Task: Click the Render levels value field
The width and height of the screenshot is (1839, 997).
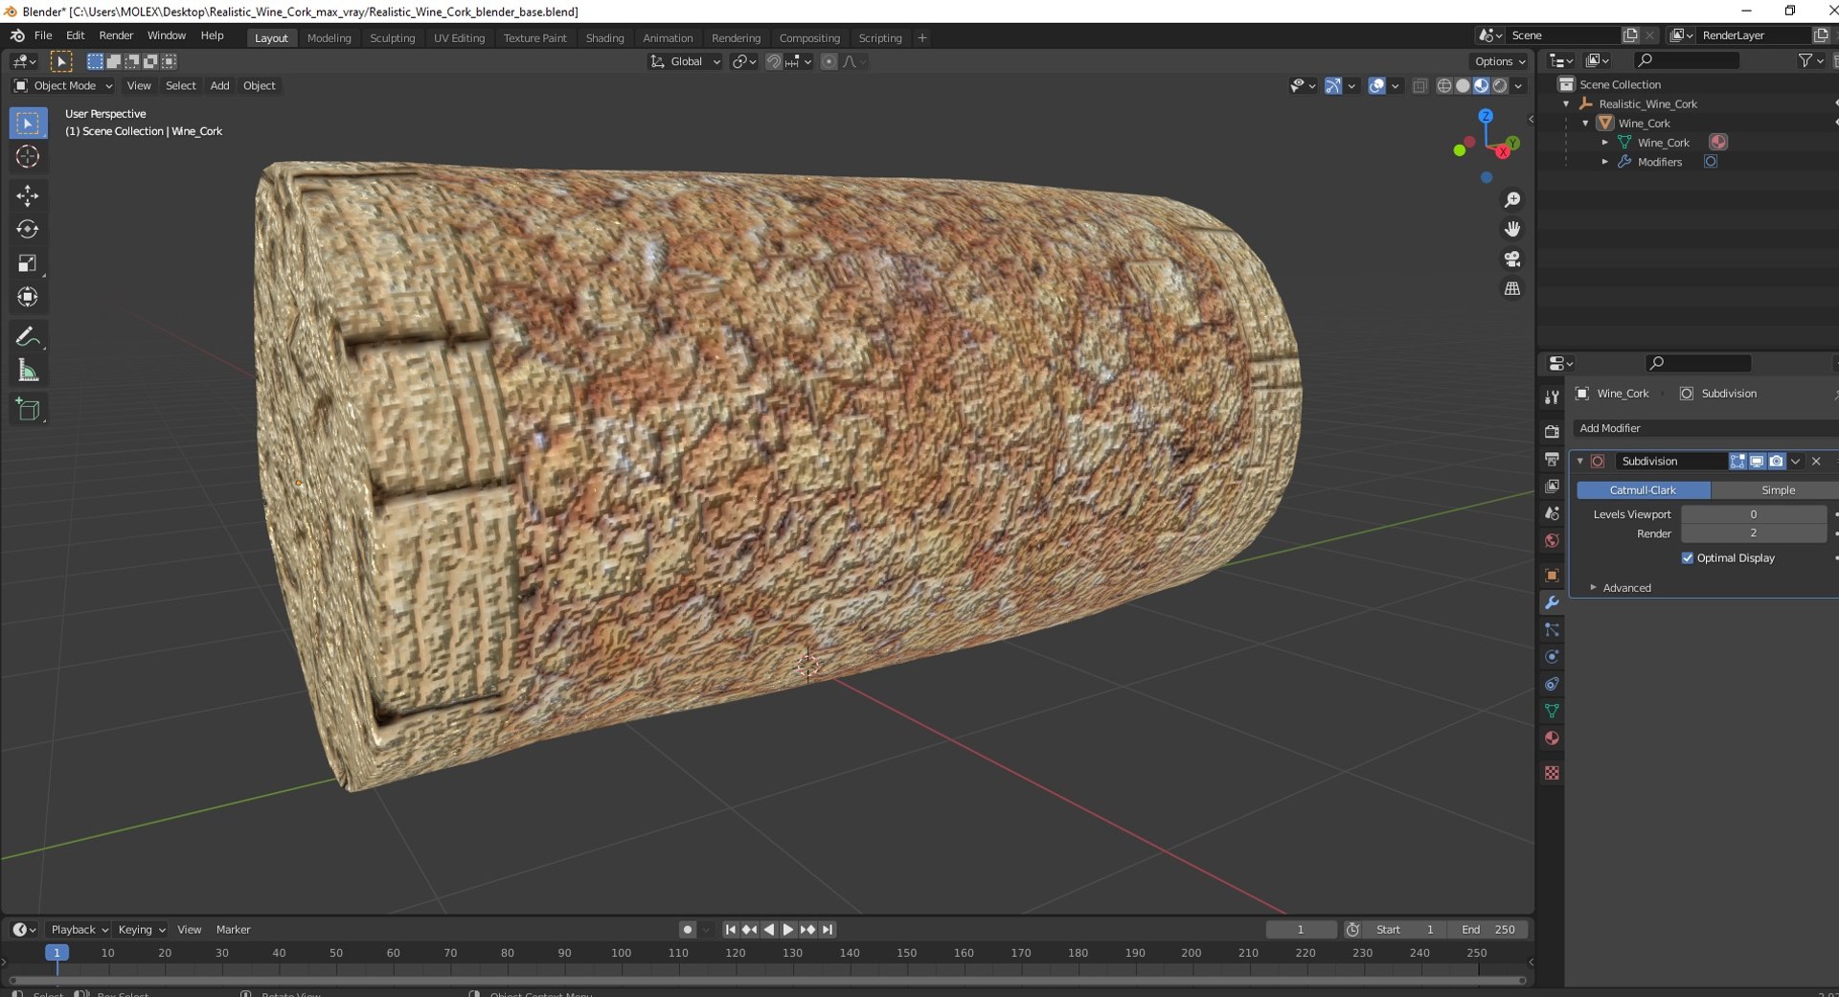Action: 1753,533
